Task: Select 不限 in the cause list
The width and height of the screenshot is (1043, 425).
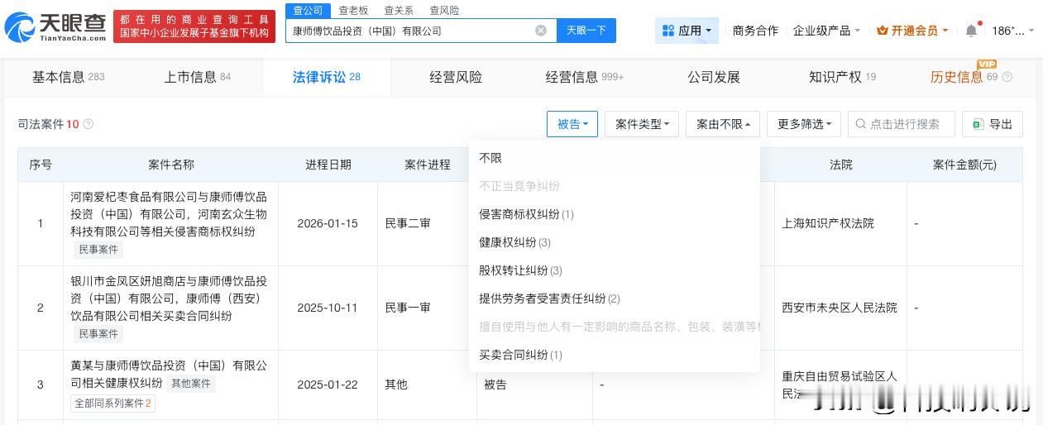Action: tap(614, 158)
